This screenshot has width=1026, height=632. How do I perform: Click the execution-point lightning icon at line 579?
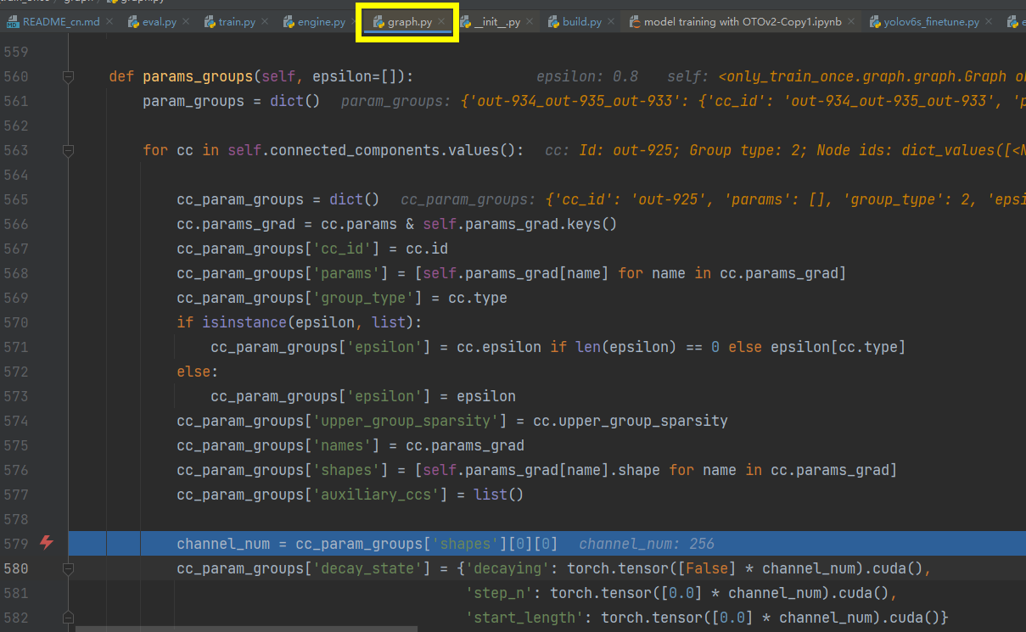47,543
